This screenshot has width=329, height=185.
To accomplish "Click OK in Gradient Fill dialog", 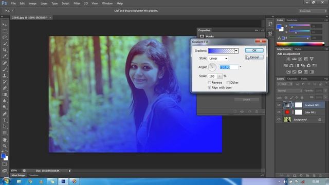I will [254, 50].
